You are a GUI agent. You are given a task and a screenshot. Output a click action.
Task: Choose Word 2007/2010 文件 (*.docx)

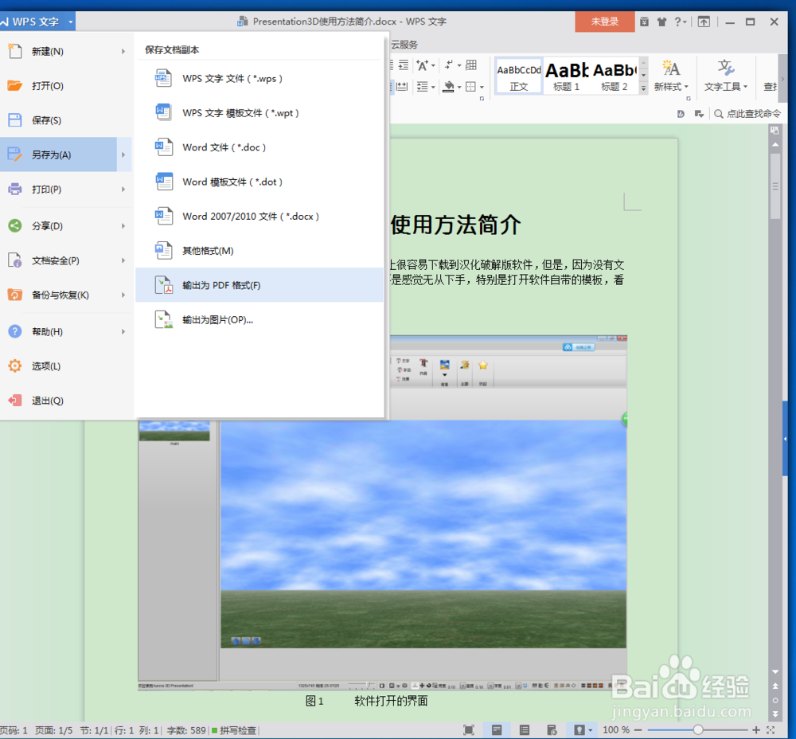pos(259,217)
